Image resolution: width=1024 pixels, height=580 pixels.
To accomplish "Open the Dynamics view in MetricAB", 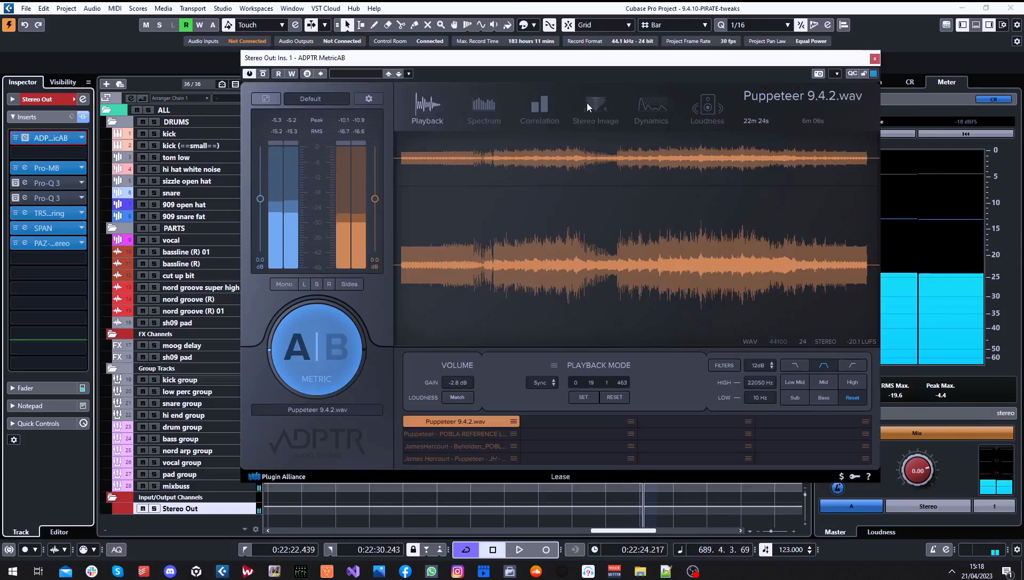I will pyautogui.click(x=651, y=110).
